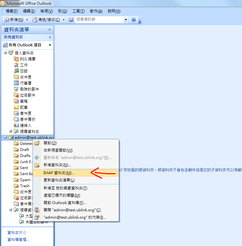Click the RSS 摘要 folder icon
Viewport: 242px width, 246px height.
point(16,59)
